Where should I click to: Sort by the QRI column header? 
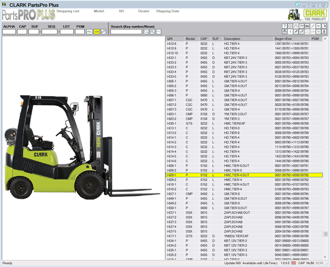175,38
